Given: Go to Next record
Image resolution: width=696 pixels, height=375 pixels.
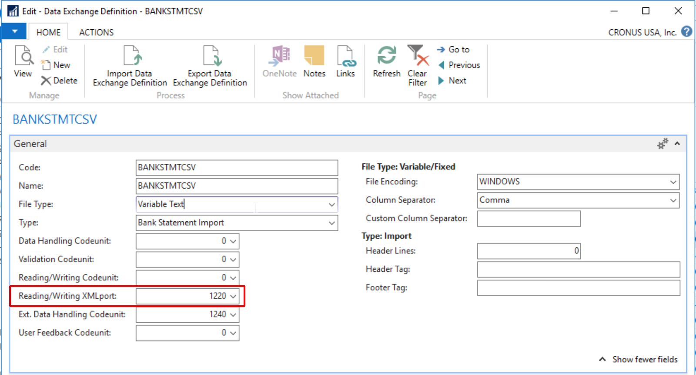Looking at the screenshot, I should tap(452, 81).
